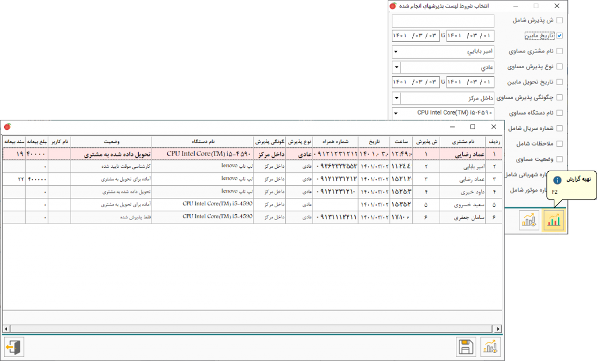Expand the reception method dropdown showing 'داخل مرکز'
The height and width of the screenshot is (361, 597).
tap(396, 98)
